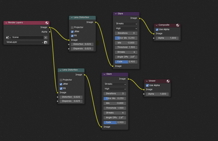218x141 pixels.
Task: Collapse the lower Lens Distortion node
Action: (60, 70)
